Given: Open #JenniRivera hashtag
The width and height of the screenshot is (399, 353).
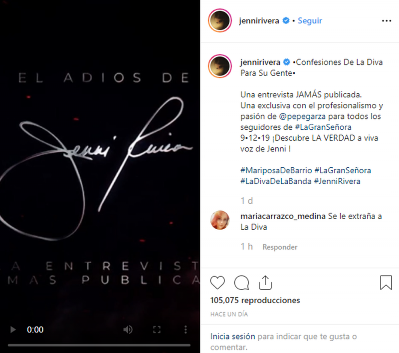Looking at the screenshot, I should point(337,181).
